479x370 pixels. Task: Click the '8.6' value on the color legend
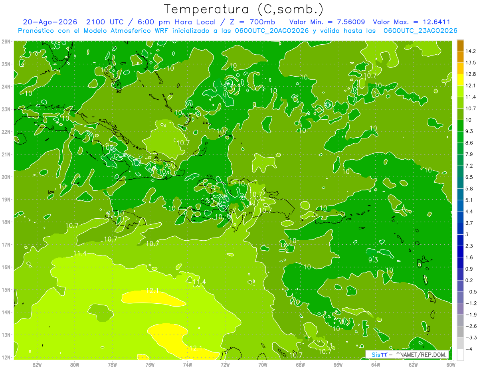click(470, 143)
